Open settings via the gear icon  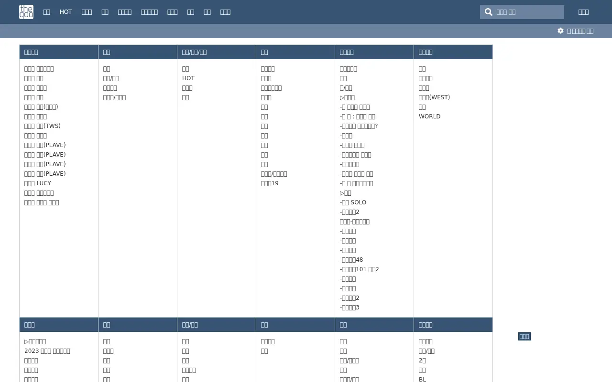pyautogui.click(x=560, y=31)
